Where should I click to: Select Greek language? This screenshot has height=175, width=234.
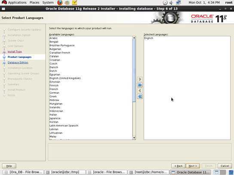(53, 96)
